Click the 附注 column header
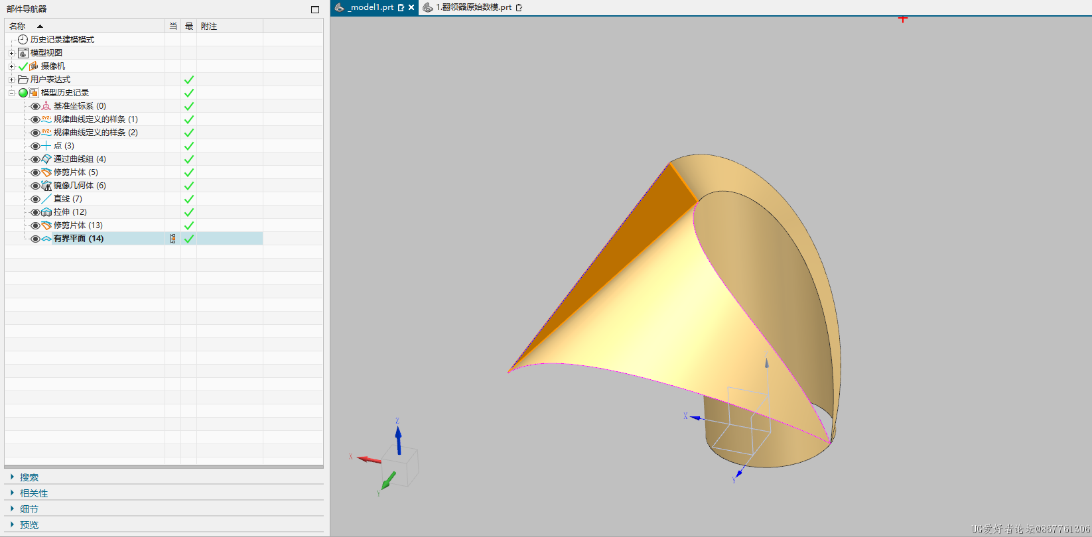The width and height of the screenshot is (1092, 537). [x=230, y=27]
